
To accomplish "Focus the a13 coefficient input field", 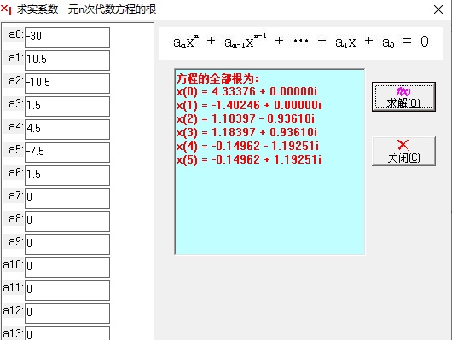I will click(67, 333).
